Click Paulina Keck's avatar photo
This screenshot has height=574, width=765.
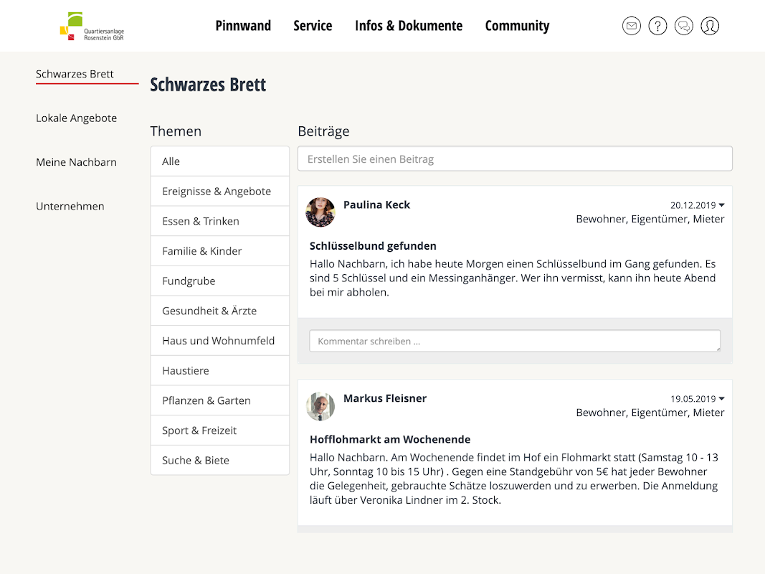(320, 212)
